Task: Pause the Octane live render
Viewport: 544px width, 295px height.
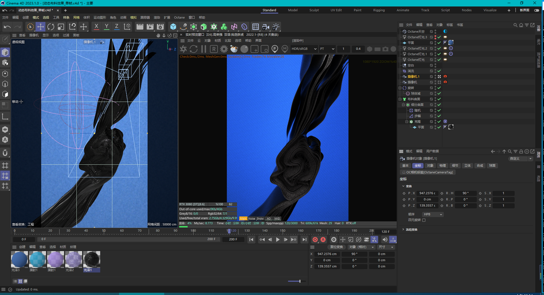Action: 204,49
